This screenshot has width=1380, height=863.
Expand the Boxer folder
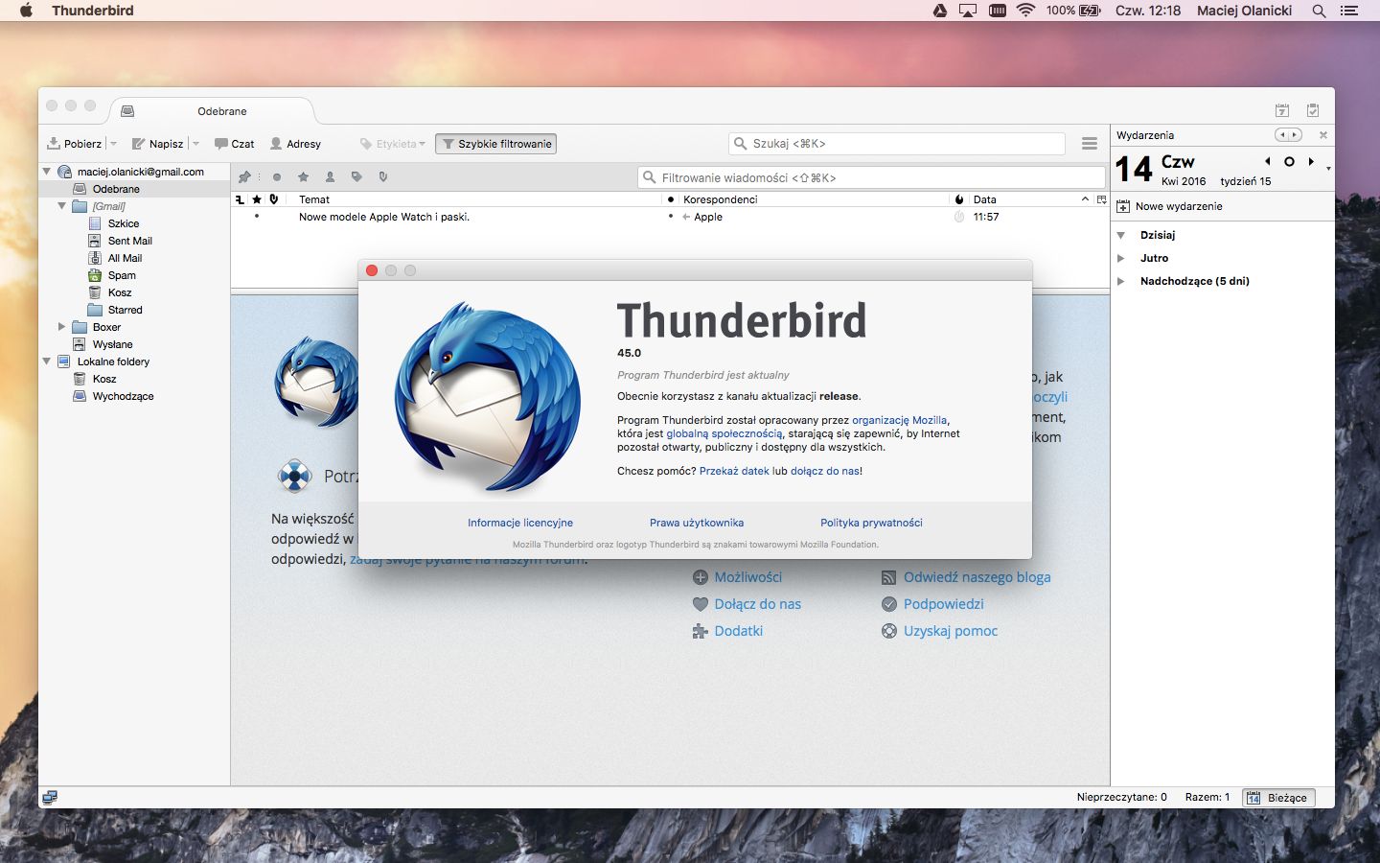tap(61, 327)
